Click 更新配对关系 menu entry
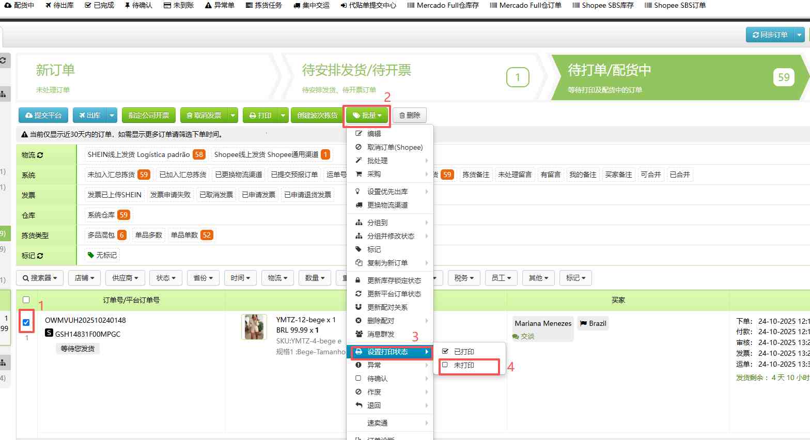Image resolution: width=810 pixels, height=440 pixels. 390,307
